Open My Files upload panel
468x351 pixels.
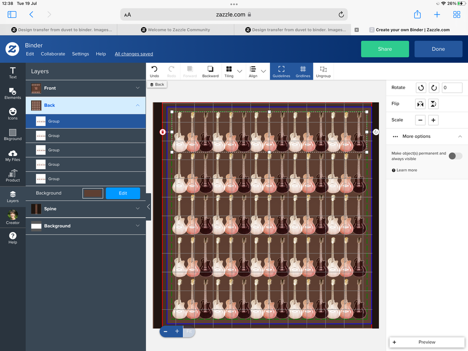[13, 156]
